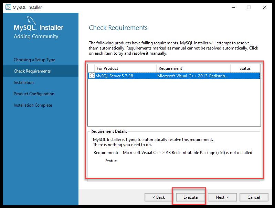Click the MySQL dolphin logo

(31, 20)
